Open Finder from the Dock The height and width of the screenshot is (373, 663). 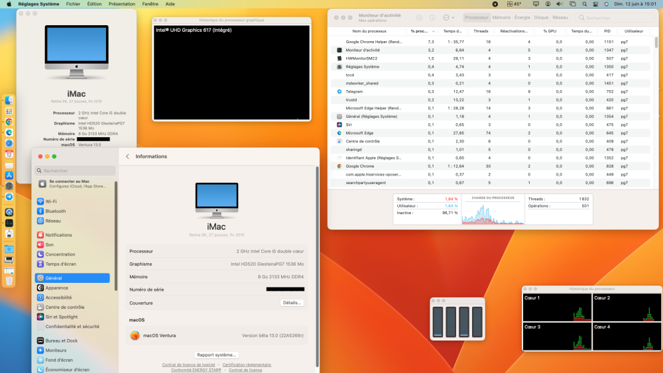click(9, 101)
